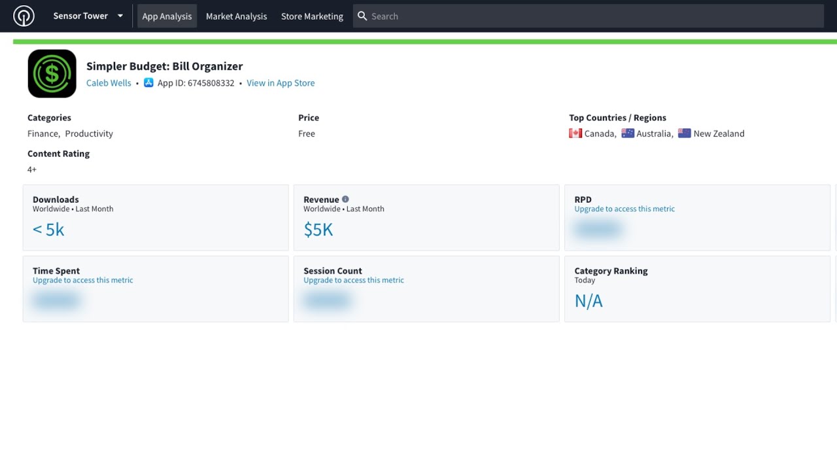Click the Top Countries / Regions heading
The height and width of the screenshot is (471, 837).
[x=618, y=118]
